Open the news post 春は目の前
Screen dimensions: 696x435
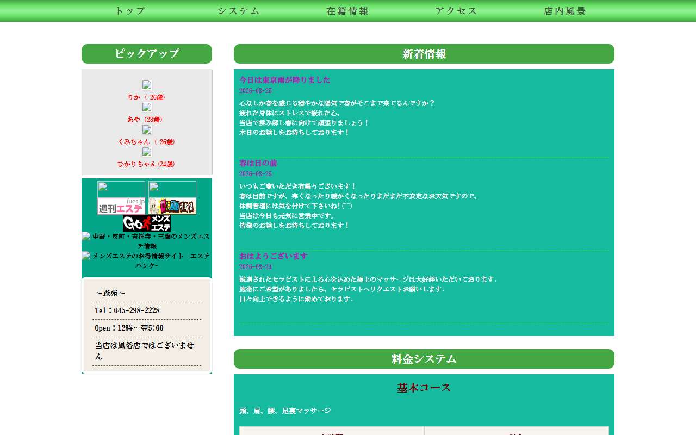[257, 163]
